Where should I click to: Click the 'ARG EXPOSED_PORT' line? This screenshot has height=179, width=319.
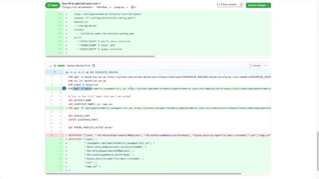click(x=79, y=116)
